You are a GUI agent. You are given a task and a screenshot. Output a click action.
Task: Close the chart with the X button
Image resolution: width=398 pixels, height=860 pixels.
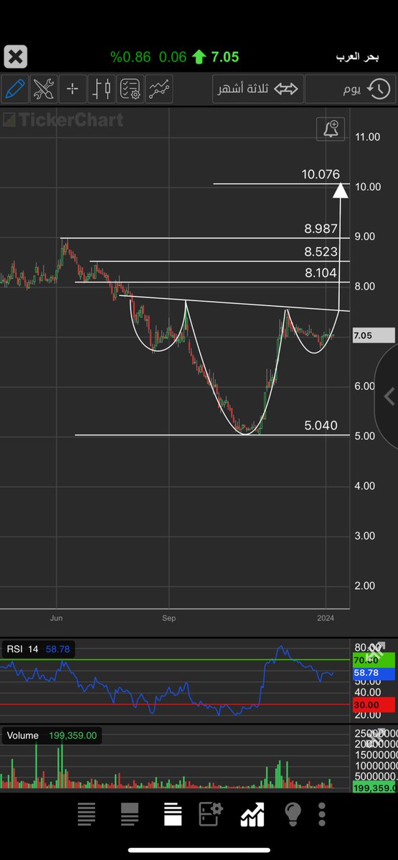(x=16, y=57)
